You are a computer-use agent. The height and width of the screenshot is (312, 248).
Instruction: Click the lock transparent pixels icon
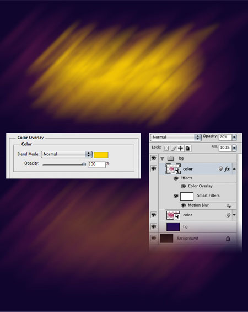(x=166, y=148)
